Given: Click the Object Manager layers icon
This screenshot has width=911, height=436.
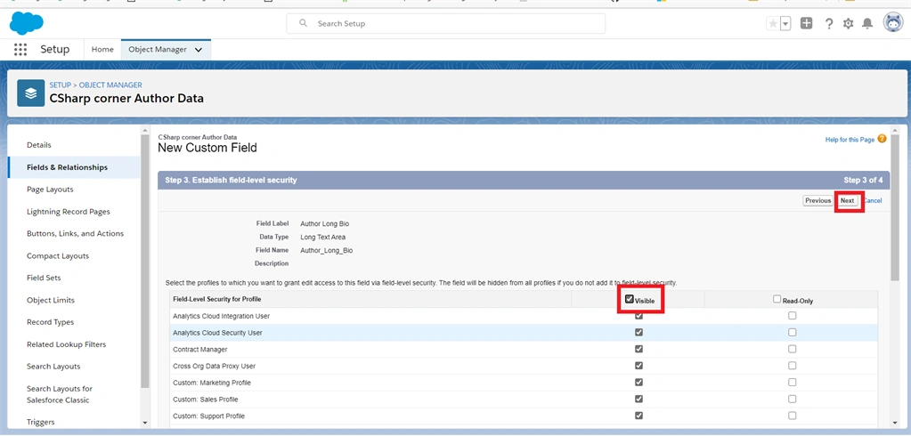Looking at the screenshot, I should click(31, 93).
